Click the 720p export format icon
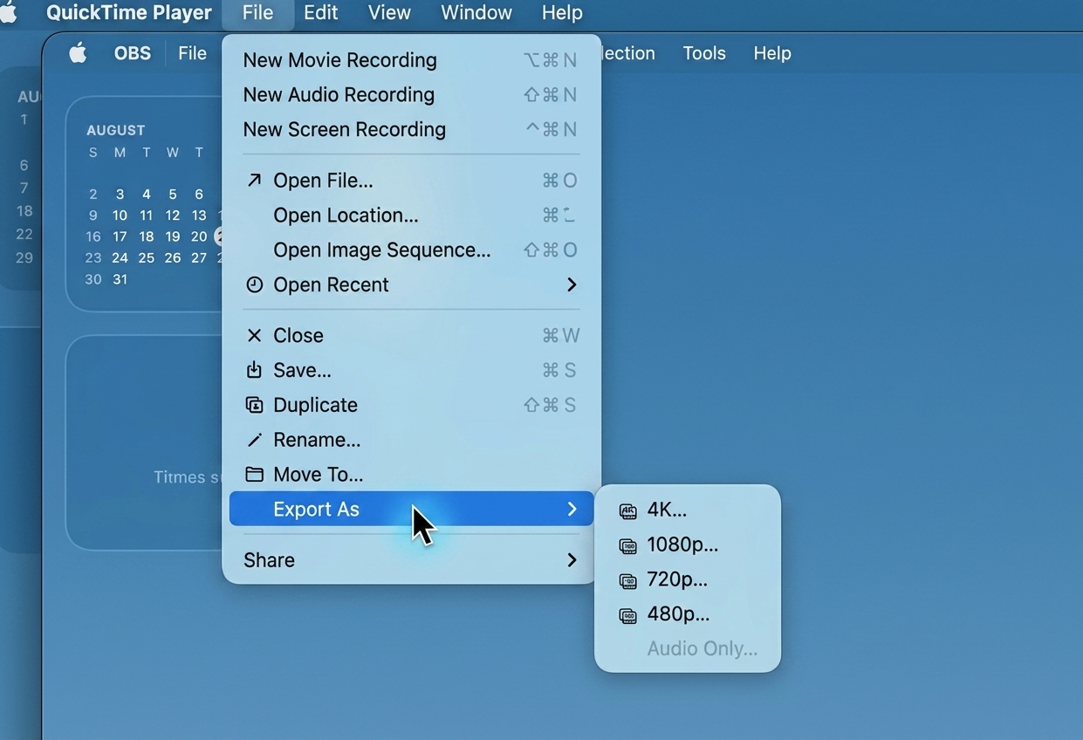1083x740 pixels. pyautogui.click(x=627, y=580)
